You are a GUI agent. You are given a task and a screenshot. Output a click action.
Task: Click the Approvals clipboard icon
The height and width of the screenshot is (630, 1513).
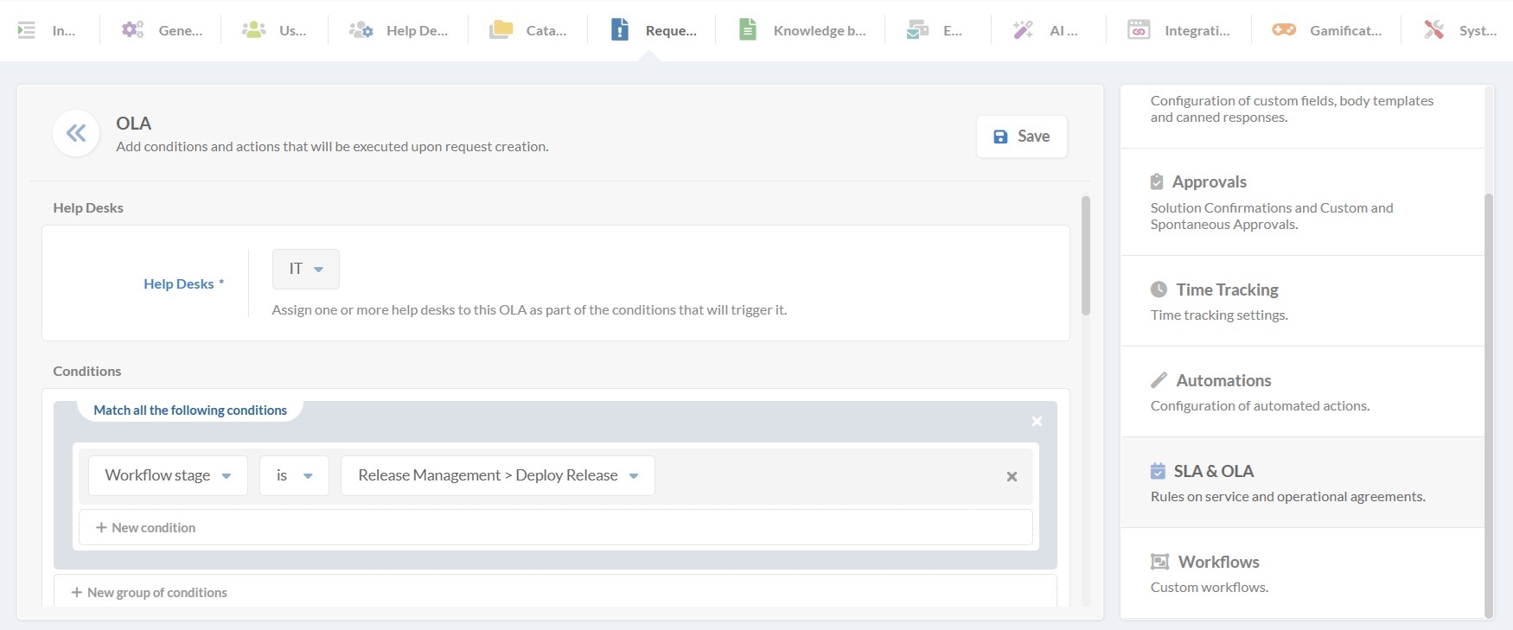[x=1157, y=181]
